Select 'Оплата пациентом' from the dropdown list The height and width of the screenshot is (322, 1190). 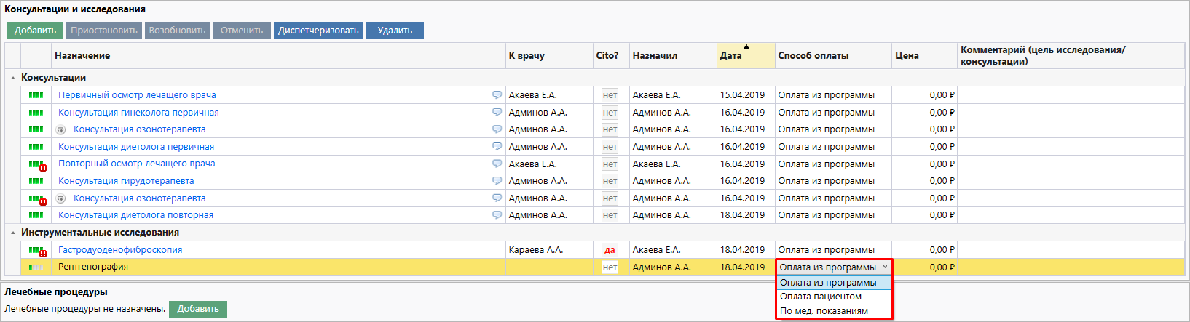[820, 297]
